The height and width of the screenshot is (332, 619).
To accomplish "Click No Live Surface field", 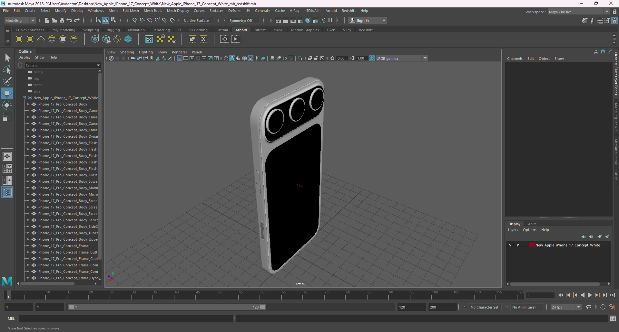I will click(x=199, y=21).
